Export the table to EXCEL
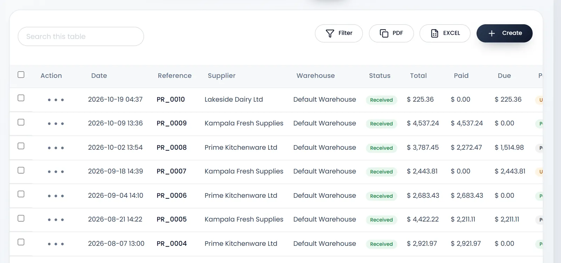The image size is (561, 263). point(445,33)
